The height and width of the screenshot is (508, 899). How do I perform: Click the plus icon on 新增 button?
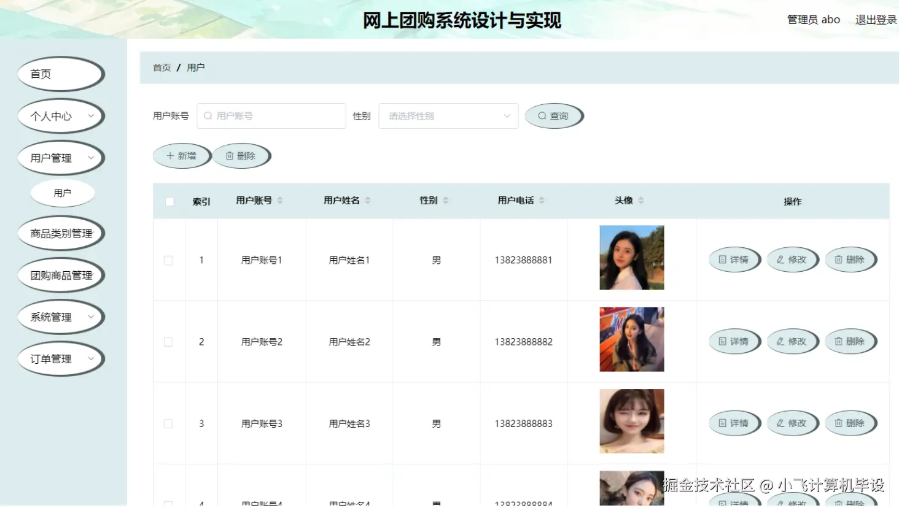(x=171, y=156)
